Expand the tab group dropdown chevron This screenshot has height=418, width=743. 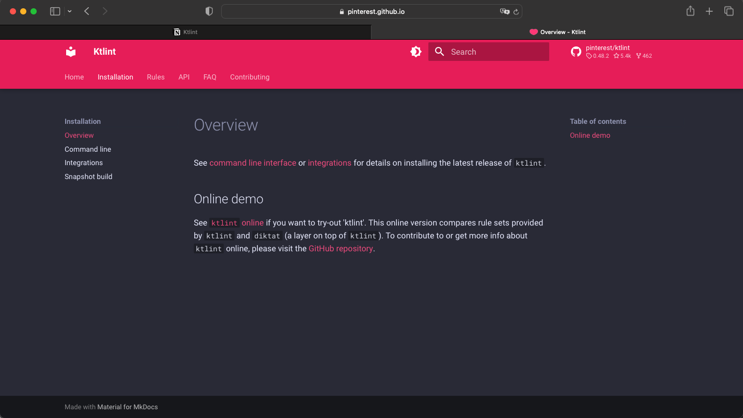coord(70,11)
